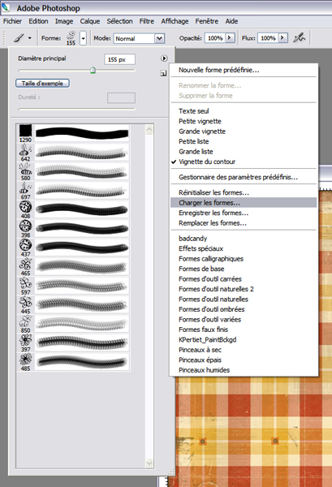Screen dimensions: 332x487
Task: Select the flower brush preset 465
Action: (73, 266)
